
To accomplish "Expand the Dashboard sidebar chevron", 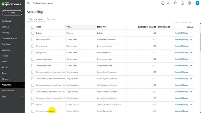I will click(x=22, y=21).
